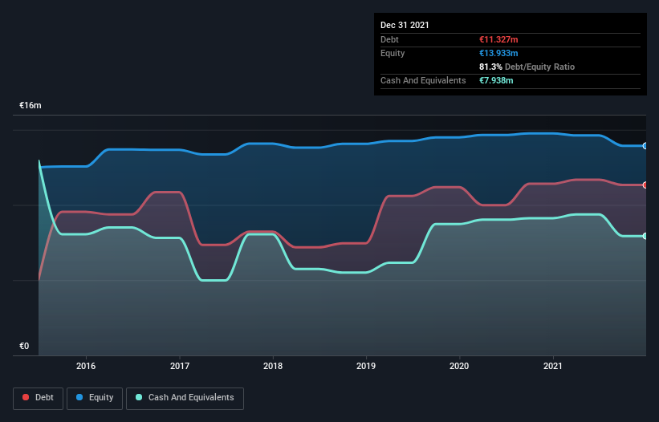Click the €7.938m cash value
Image resolution: width=659 pixels, height=422 pixels.
point(496,80)
